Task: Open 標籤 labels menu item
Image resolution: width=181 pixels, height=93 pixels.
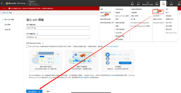Action: [x=117, y=26]
